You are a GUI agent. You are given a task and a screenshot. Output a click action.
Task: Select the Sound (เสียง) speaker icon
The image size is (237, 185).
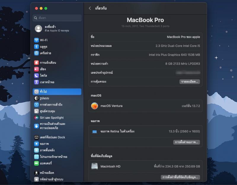tap(36, 69)
